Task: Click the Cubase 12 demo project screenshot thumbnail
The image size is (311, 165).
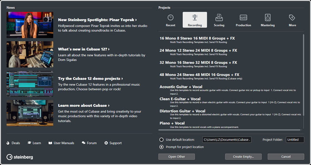Action: pos(30,84)
